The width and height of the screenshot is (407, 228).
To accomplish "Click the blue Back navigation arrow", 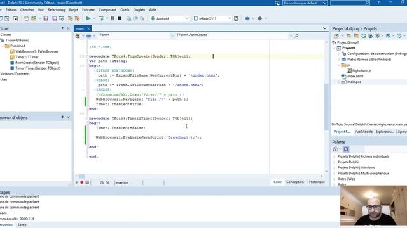I will (x=247, y=18).
